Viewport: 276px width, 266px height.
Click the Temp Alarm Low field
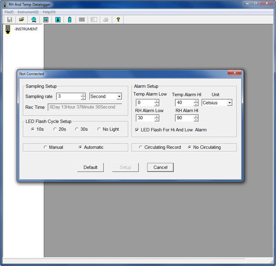tap(145, 103)
